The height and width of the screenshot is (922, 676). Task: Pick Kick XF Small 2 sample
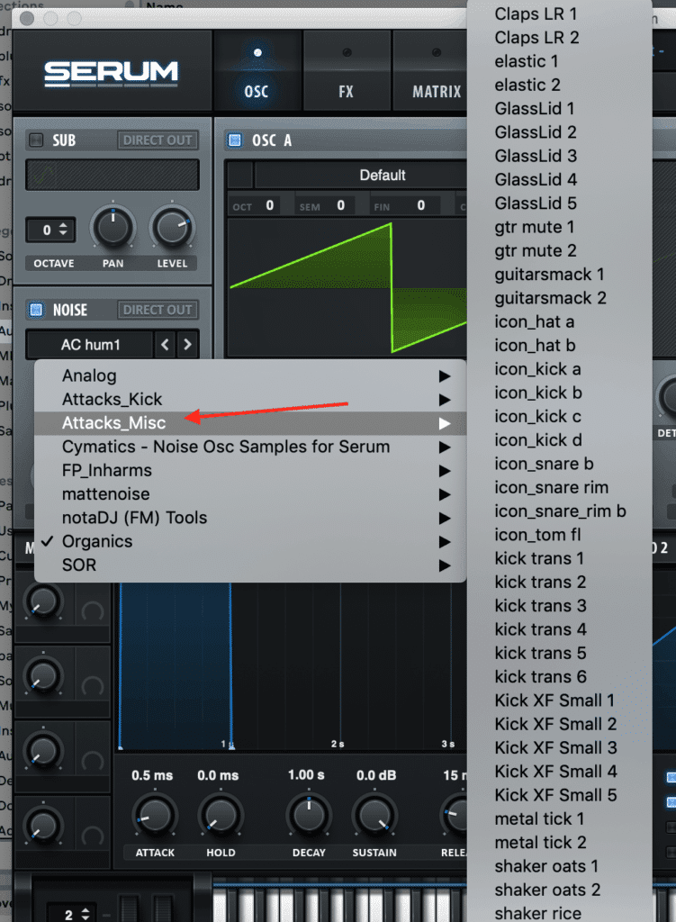point(559,724)
